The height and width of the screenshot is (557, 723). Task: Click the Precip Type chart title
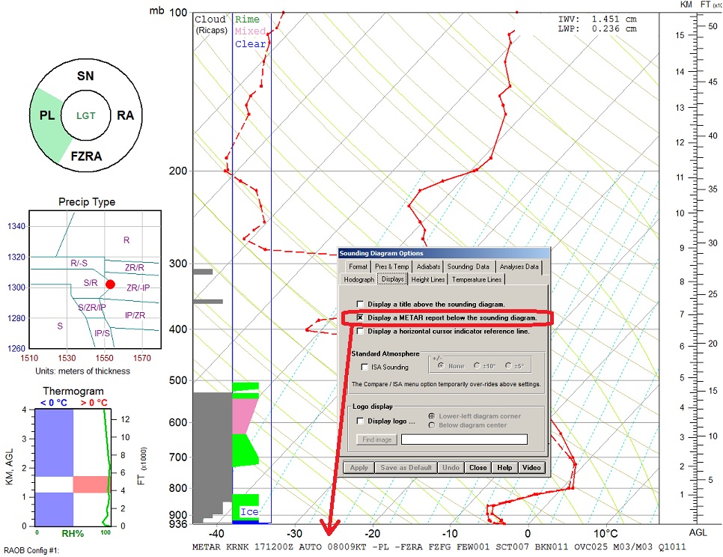coord(87,202)
